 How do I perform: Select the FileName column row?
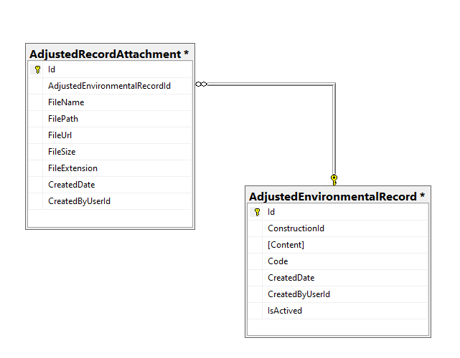(x=66, y=102)
